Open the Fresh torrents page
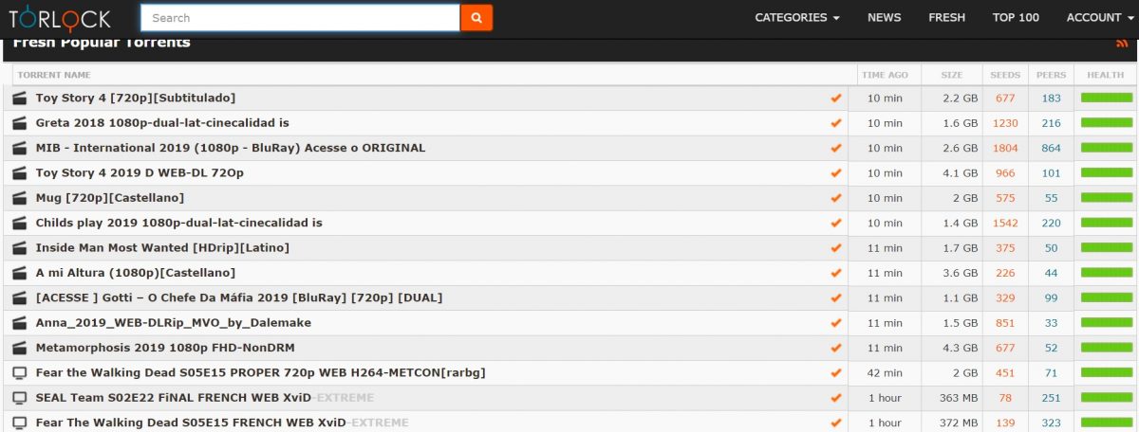 coord(946,18)
